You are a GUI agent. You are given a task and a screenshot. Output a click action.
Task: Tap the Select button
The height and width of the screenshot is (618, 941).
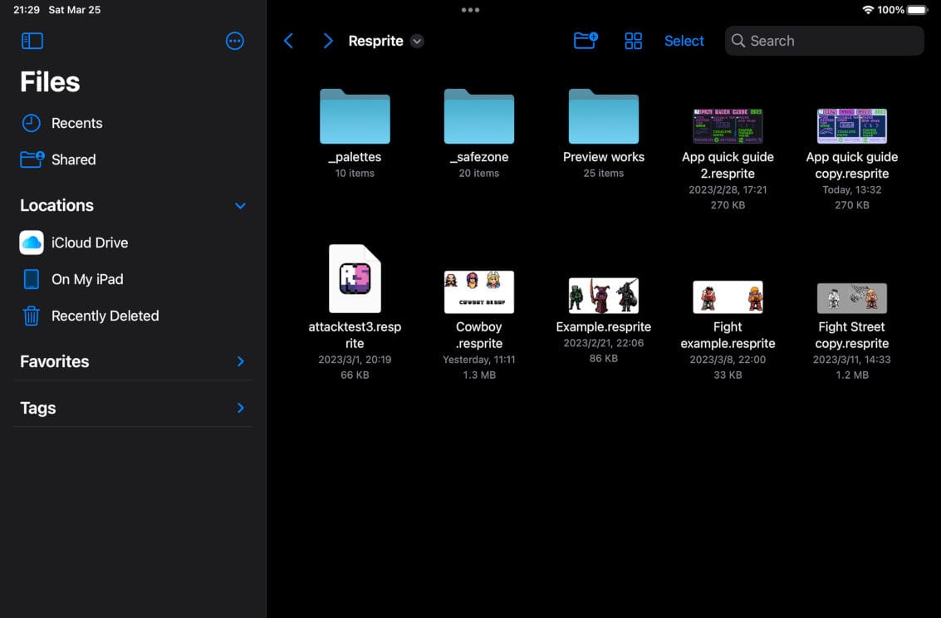click(x=684, y=41)
